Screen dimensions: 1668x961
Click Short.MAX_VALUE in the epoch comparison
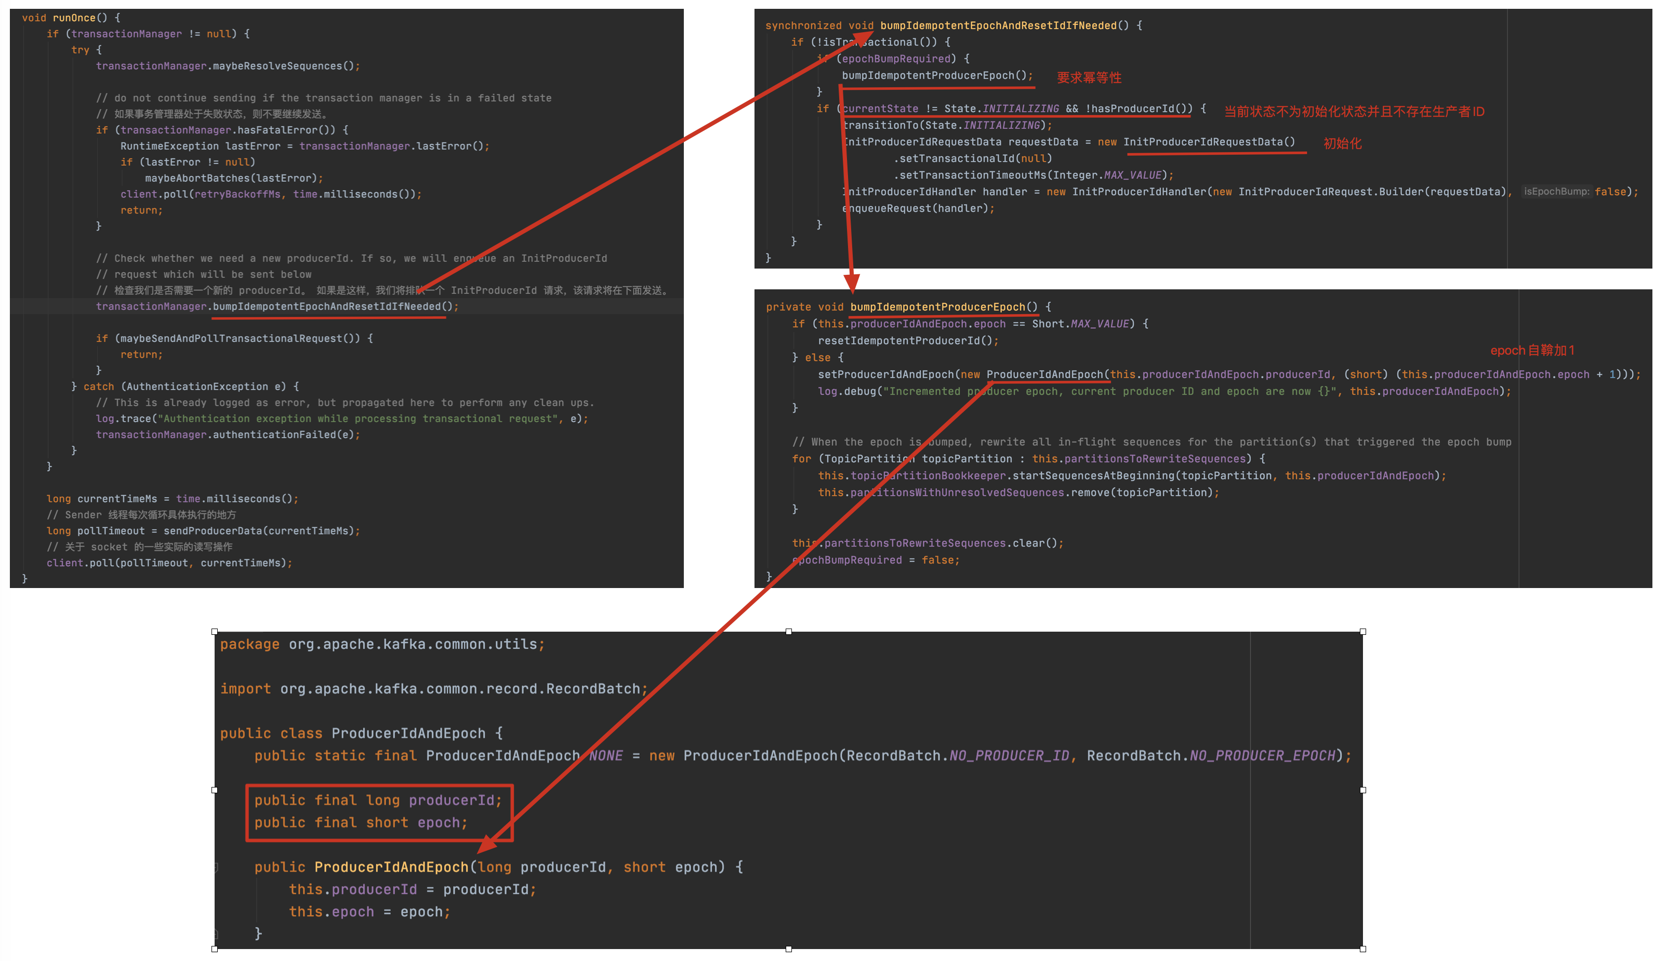click(x=1080, y=324)
